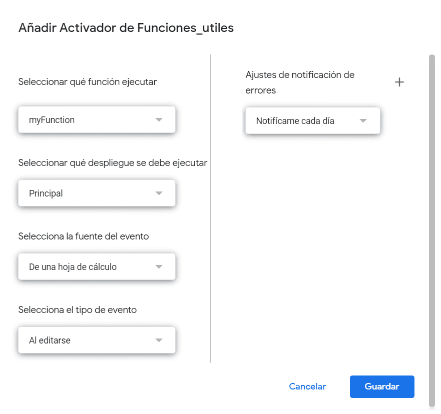Image resolution: width=441 pixels, height=414 pixels.
Task: Click the Selecciona la fuente del evento label
Action: 84,236
